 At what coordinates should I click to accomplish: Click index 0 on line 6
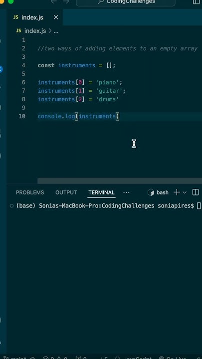pyautogui.click(x=80, y=82)
